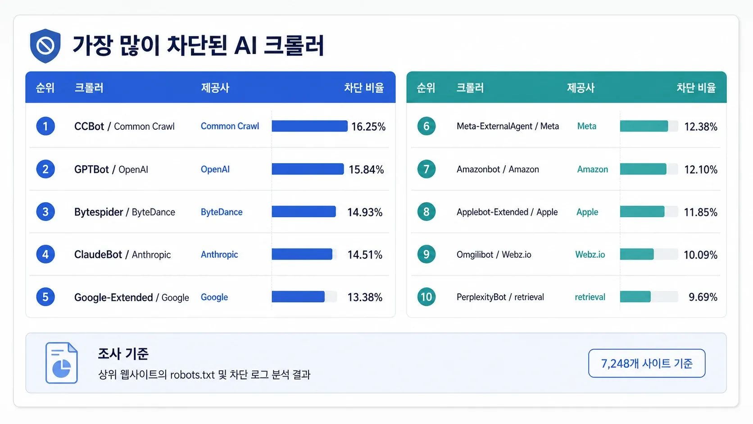The height and width of the screenshot is (424, 753).
Task: Select the rank 4 number badge
Action: click(x=45, y=254)
